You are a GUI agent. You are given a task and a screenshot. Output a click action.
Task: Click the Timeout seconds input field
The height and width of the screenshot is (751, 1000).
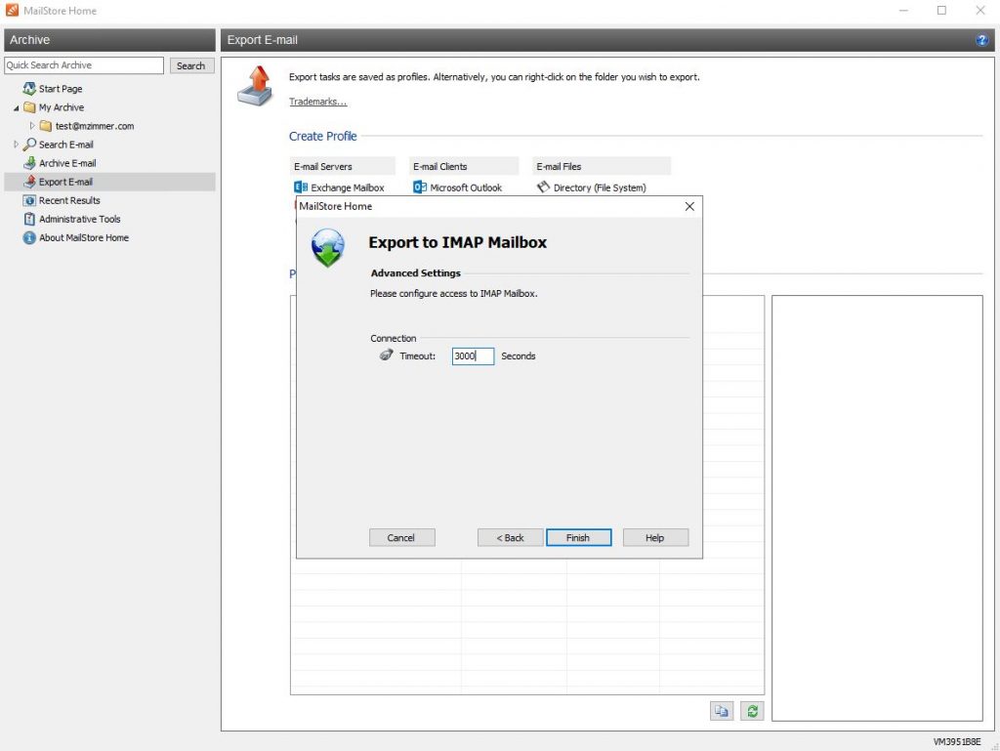click(473, 356)
